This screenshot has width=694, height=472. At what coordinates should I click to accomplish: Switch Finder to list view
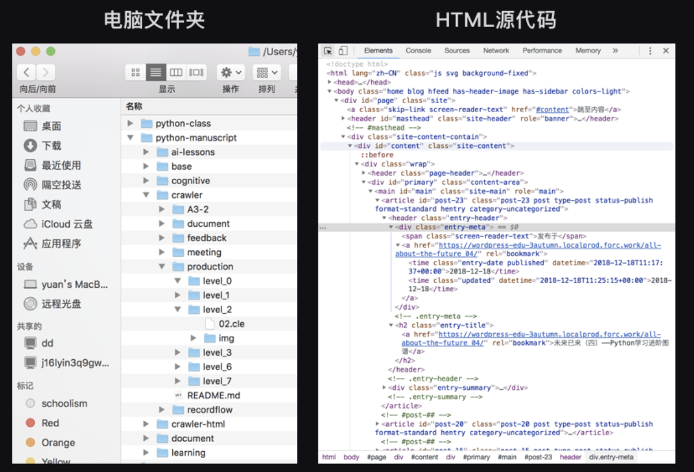point(156,72)
